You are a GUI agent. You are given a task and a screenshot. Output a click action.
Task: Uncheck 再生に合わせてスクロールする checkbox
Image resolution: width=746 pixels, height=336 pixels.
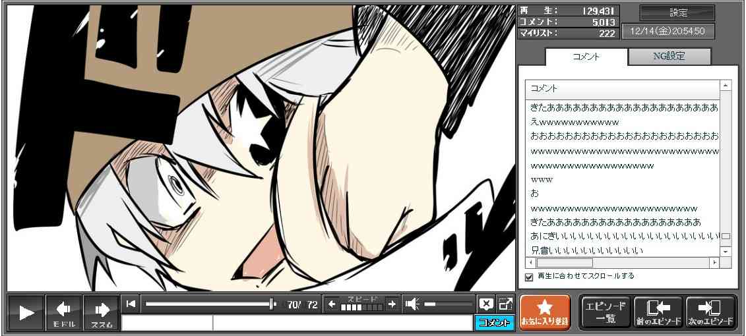point(528,277)
